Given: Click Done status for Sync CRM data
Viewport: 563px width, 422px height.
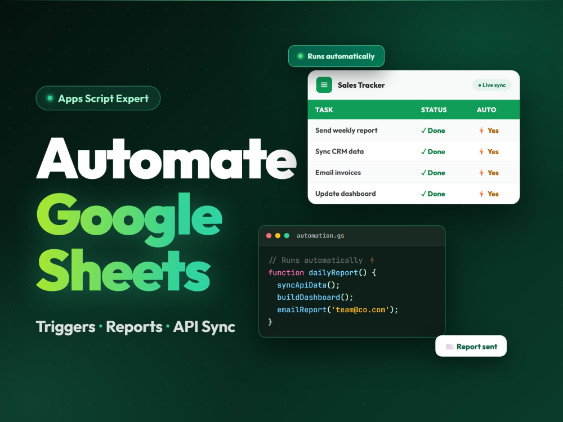Looking at the screenshot, I should click(x=433, y=152).
